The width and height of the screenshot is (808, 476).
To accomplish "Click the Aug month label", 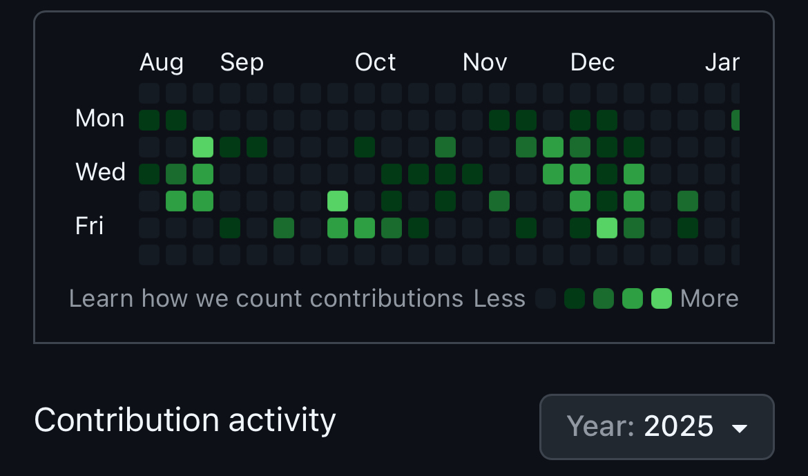I will 162,63.
